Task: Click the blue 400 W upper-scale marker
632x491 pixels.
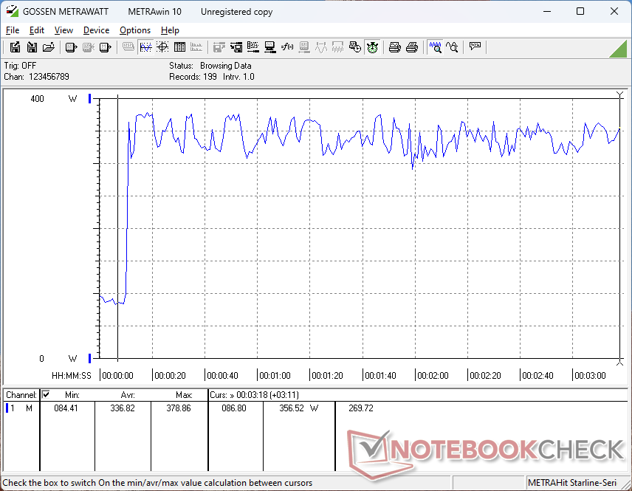Action: pyautogui.click(x=90, y=98)
